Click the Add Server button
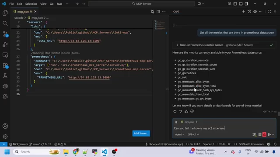280x157 pixels. point(141,133)
